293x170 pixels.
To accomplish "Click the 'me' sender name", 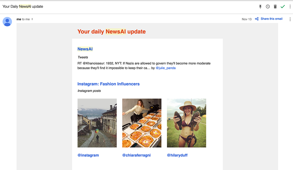I will pyautogui.click(x=19, y=19).
